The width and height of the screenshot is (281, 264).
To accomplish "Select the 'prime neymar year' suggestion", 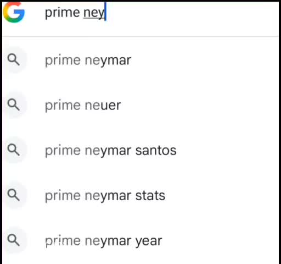I will tap(140, 240).
